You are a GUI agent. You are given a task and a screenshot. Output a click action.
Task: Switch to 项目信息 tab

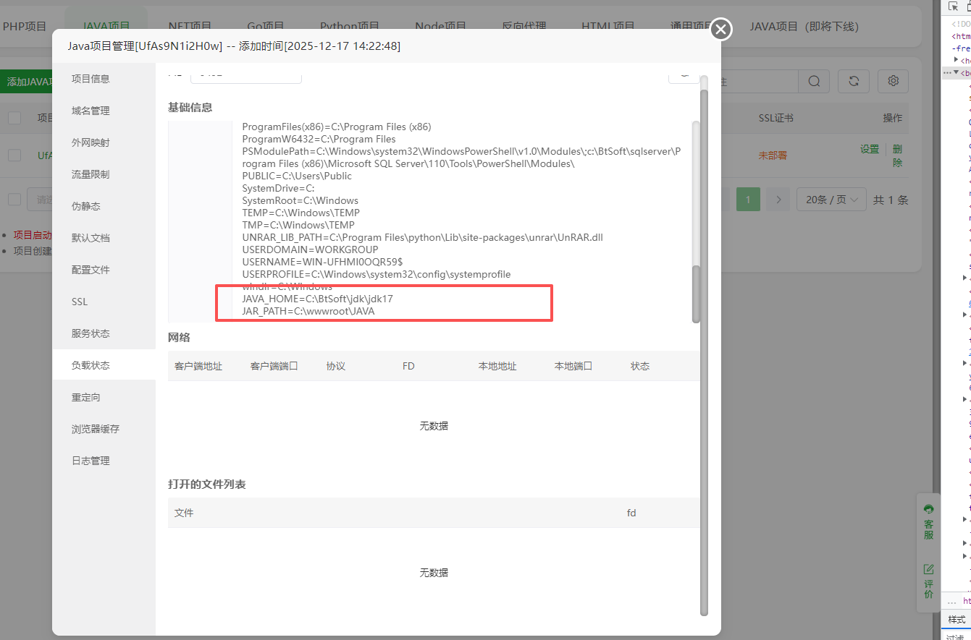91,79
